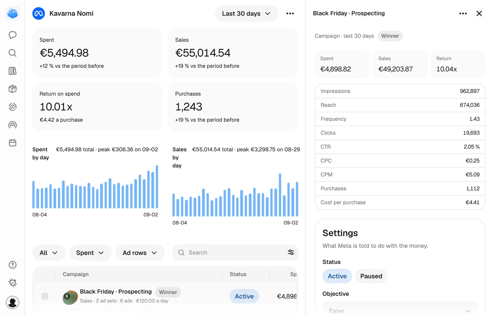494x316 pixels.
Task: Open the Spent €5,494.98 summary card
Action: 97,53
